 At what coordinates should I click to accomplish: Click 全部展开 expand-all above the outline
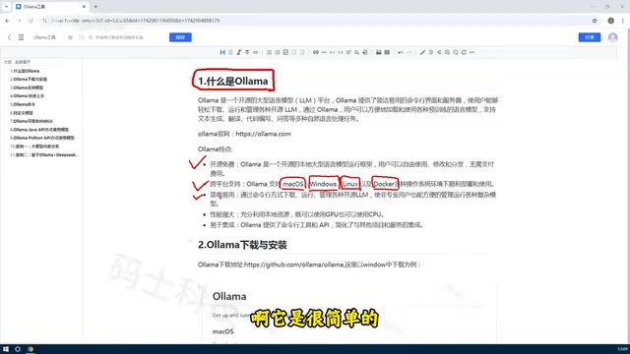[23, 62]
